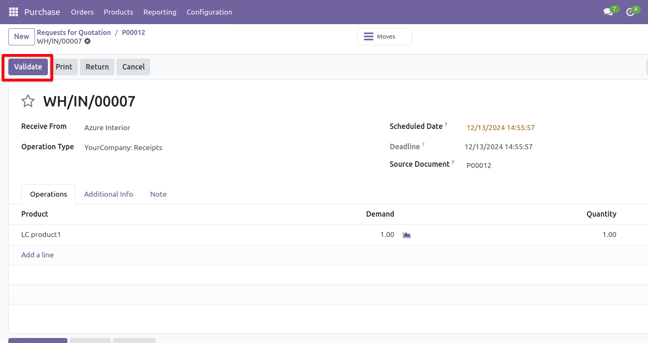Image resolution: width=648 pixels, height=343 pixels.
Task: Show the Source Document help tooltip mark
Action: coord(453,162)
